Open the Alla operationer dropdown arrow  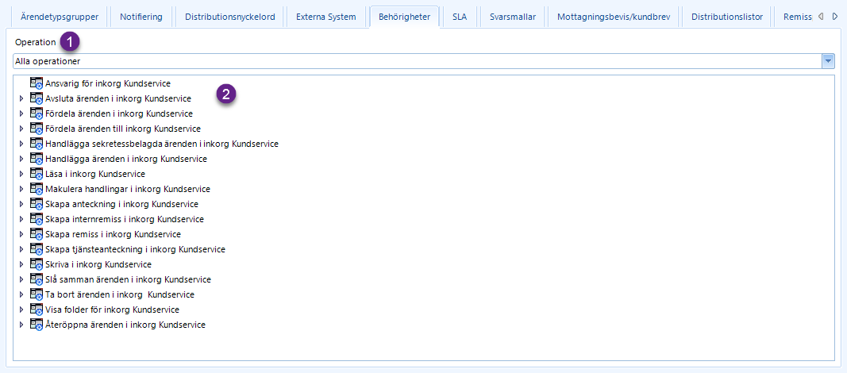[x=828, y=62]
